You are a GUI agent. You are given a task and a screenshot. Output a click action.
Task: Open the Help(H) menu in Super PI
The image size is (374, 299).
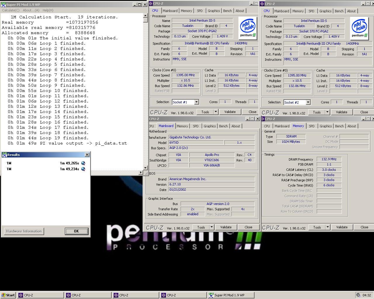[x=48, y=10]
